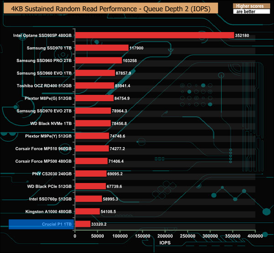This screenshot has height=253, width=274.
Task: Select the 'WD Black NVMe 1TB' label
Action: (x=51, y=124)
